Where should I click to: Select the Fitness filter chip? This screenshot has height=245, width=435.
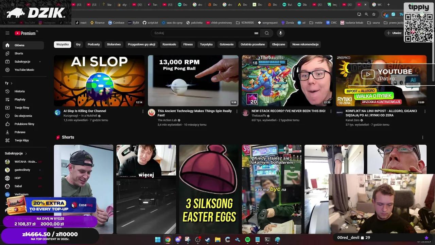coord(188,45)
